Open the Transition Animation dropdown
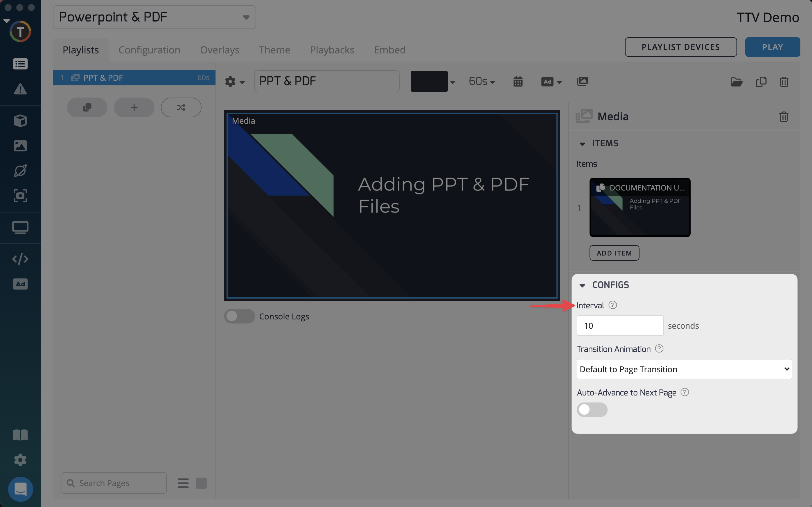 684,369
